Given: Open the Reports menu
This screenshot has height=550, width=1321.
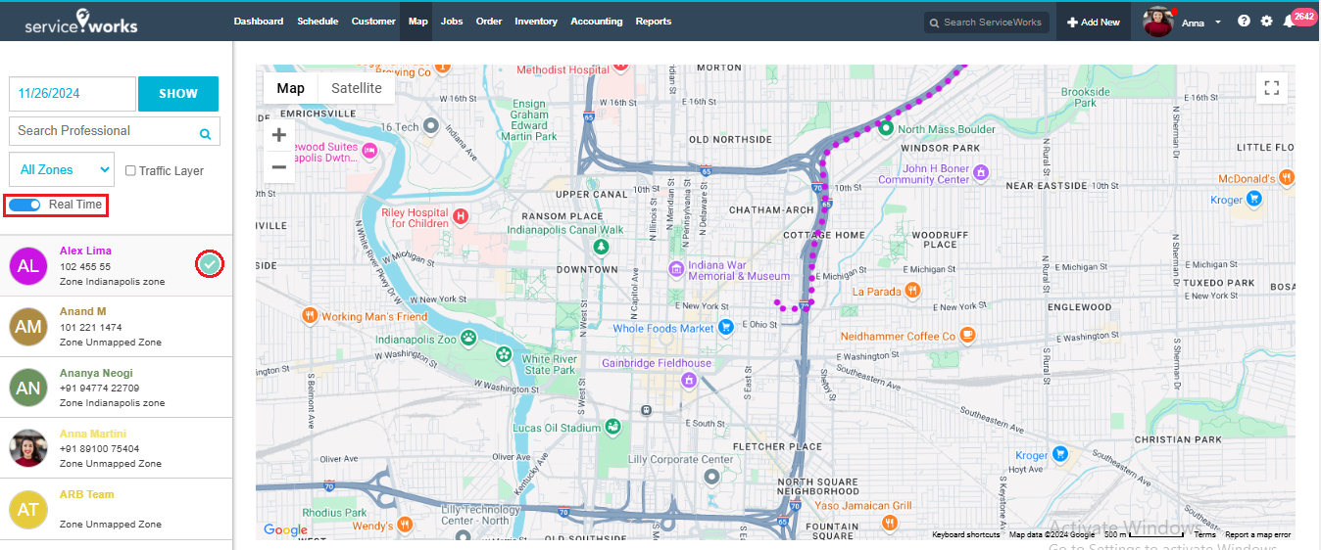Looking at the screenshot, I should (x=654, y=22).
